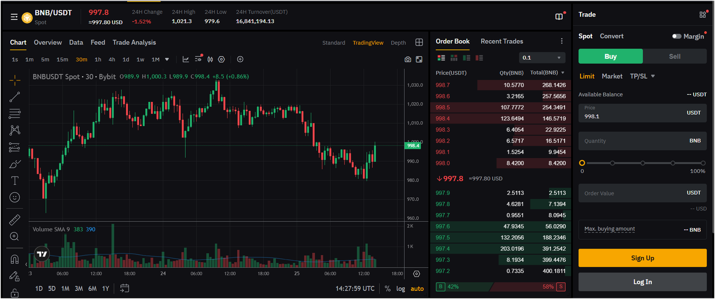Select the Fibonacci retracement tool
The image size is (715, 299).
(x=15, y=114)
